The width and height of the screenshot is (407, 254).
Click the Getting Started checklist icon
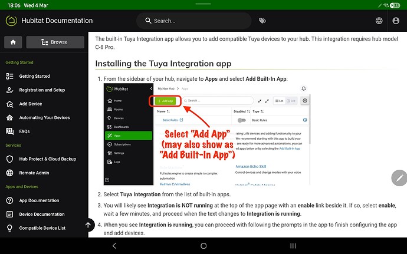point(9,76)
